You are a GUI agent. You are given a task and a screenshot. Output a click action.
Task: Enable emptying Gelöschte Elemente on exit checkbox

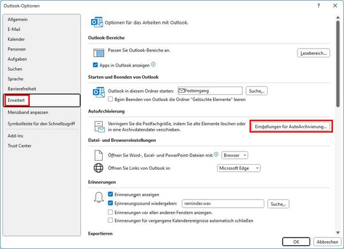pyautogui.click(x=110, y=99)
